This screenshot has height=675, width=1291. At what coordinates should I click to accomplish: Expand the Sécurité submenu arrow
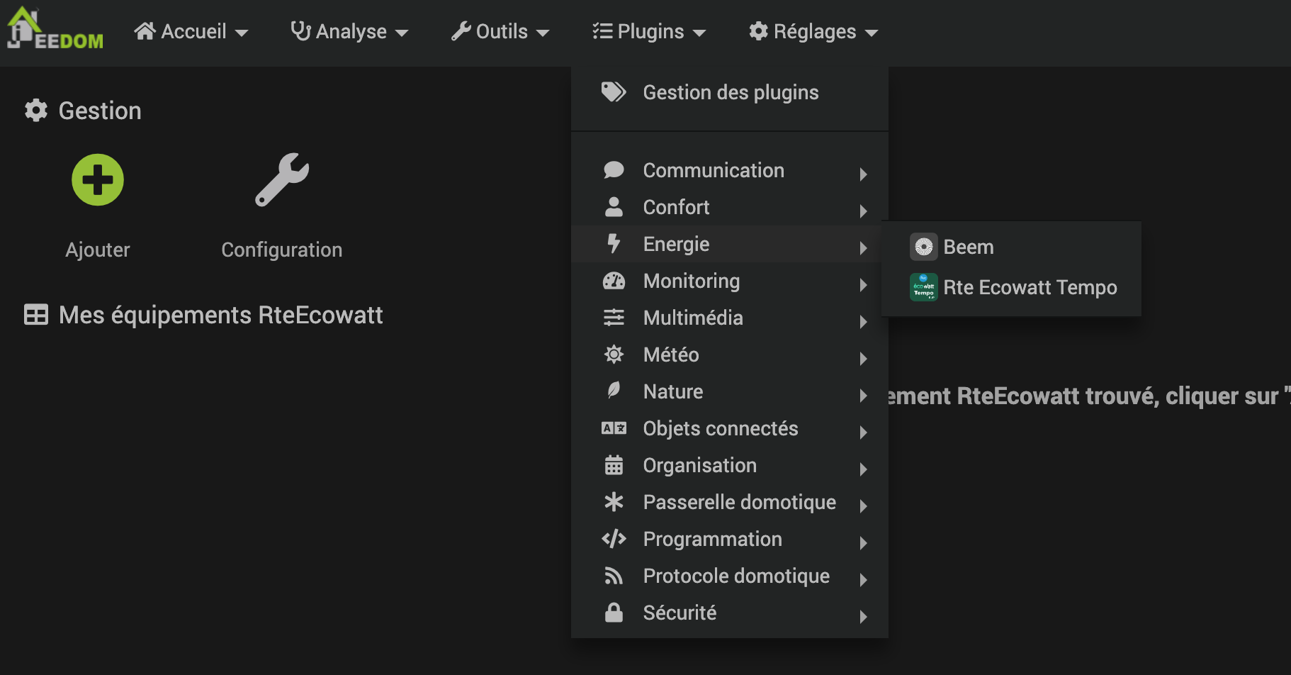tap(863, 616)
